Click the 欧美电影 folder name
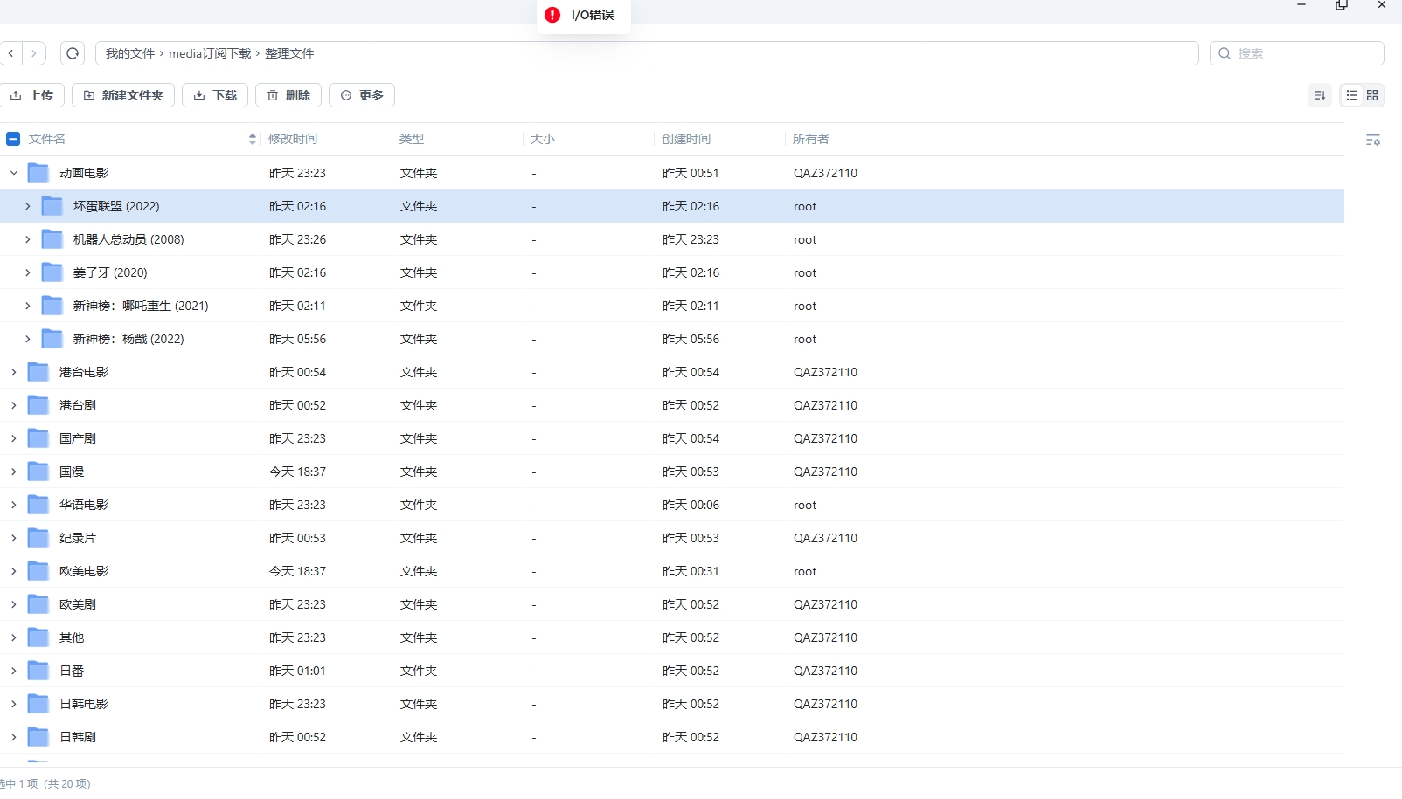The height and width of the screenshot is (799, 1402). click(x=84, y=571)
